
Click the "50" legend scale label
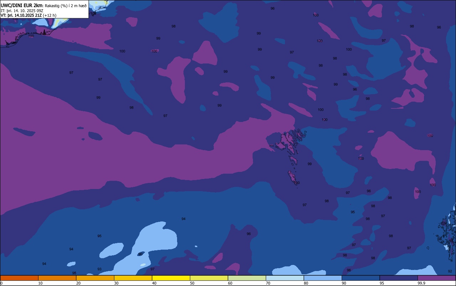(x=192, y=283)
